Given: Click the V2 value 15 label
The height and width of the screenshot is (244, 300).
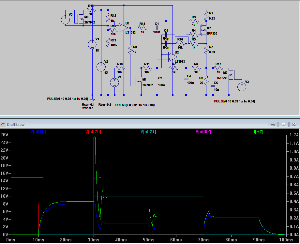Looking at the screenshot, I should click(106, 73).
